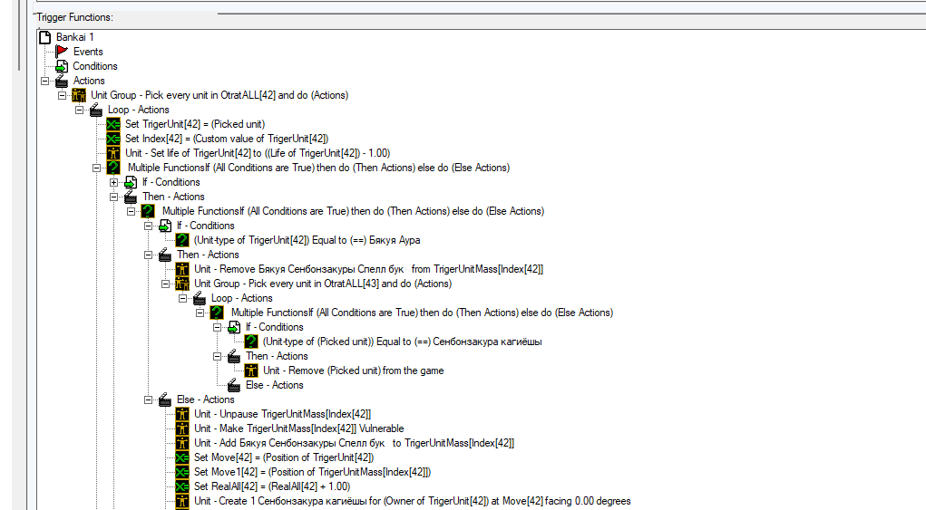Collapse the Unit Group OtratALL[43] node

[165, 284]
